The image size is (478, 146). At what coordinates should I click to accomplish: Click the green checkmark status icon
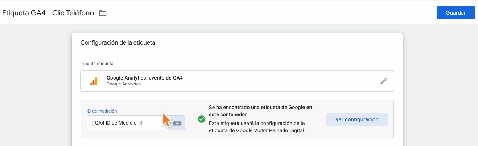202,119
